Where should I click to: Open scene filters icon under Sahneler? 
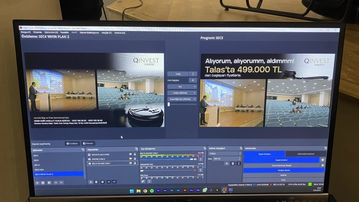tap(49, 183)
